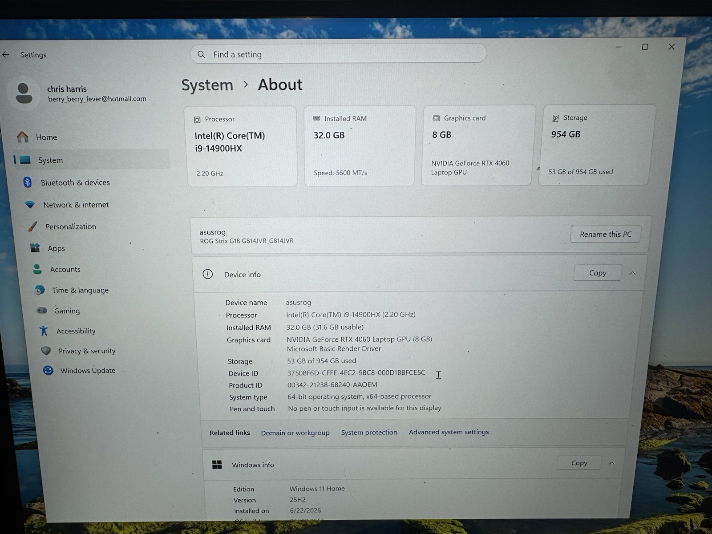Select System in the sidebar
712x534 pixels.
tap(91, 160)
